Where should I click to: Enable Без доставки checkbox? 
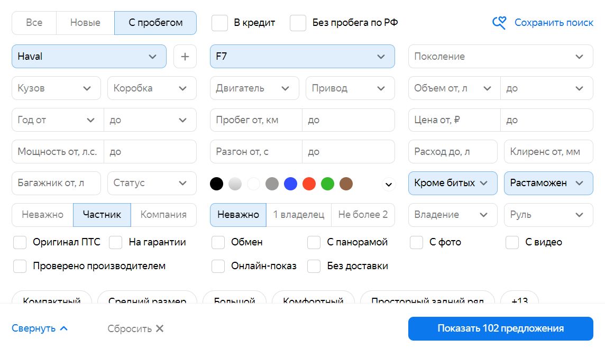tap(314, 266)
